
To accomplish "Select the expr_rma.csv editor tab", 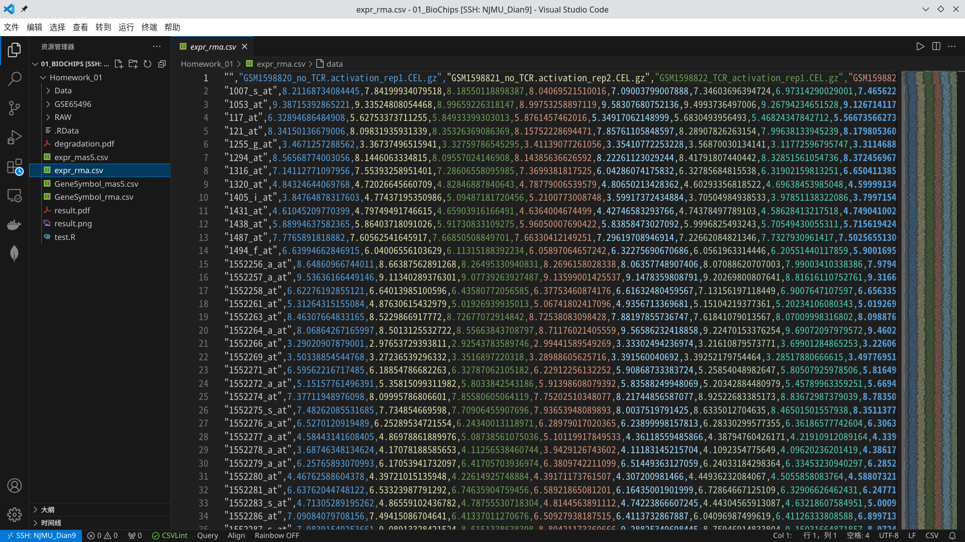I will pos(213,46).
